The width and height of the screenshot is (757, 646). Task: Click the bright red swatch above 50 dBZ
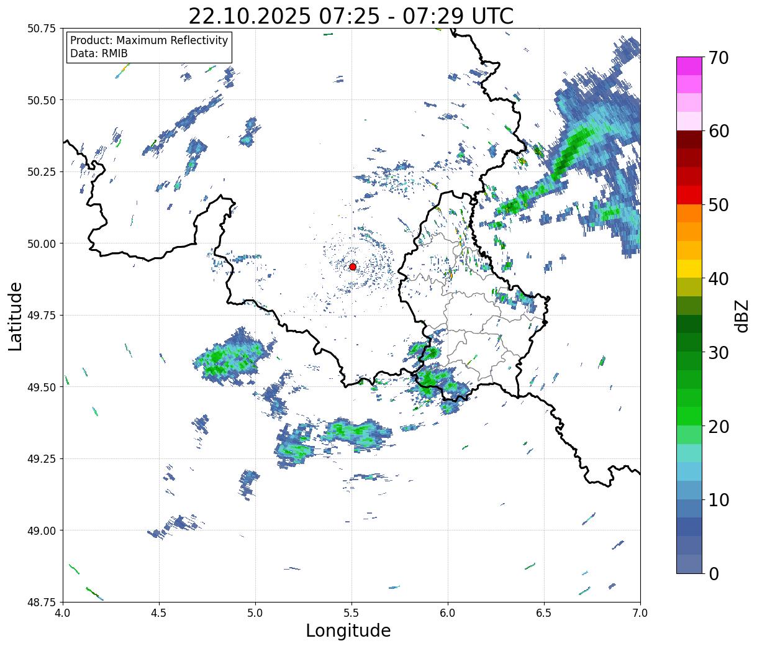pos(689,194)
